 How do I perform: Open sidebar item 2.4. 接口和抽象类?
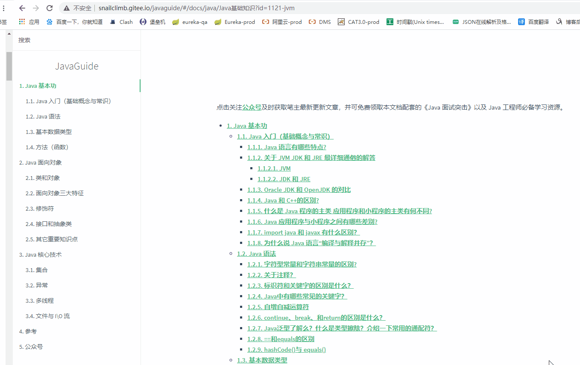coord(49,224)
